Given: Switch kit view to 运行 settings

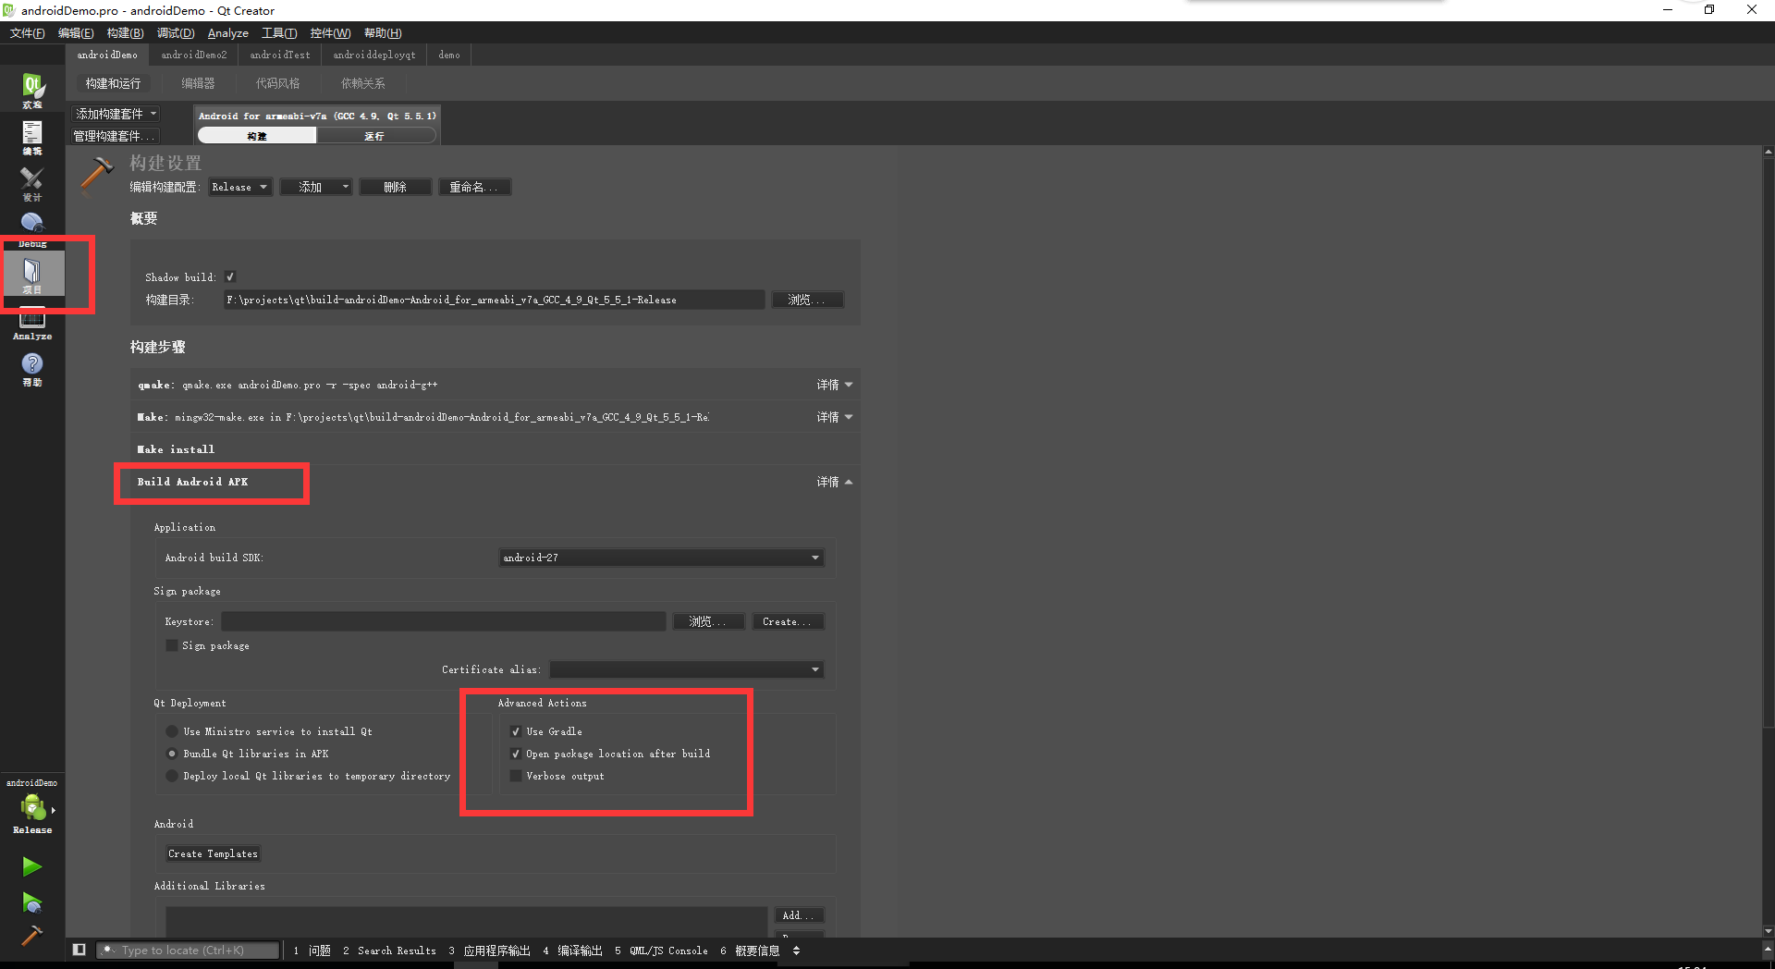Looking at the screenshot, I should tap(374, 136).
